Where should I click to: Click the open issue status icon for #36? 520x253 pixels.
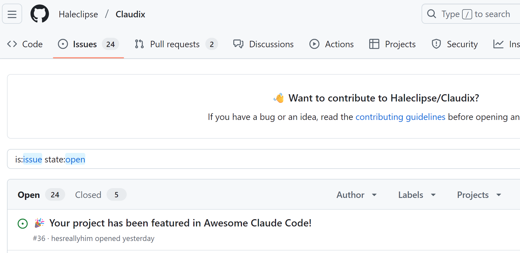[23, 224]
